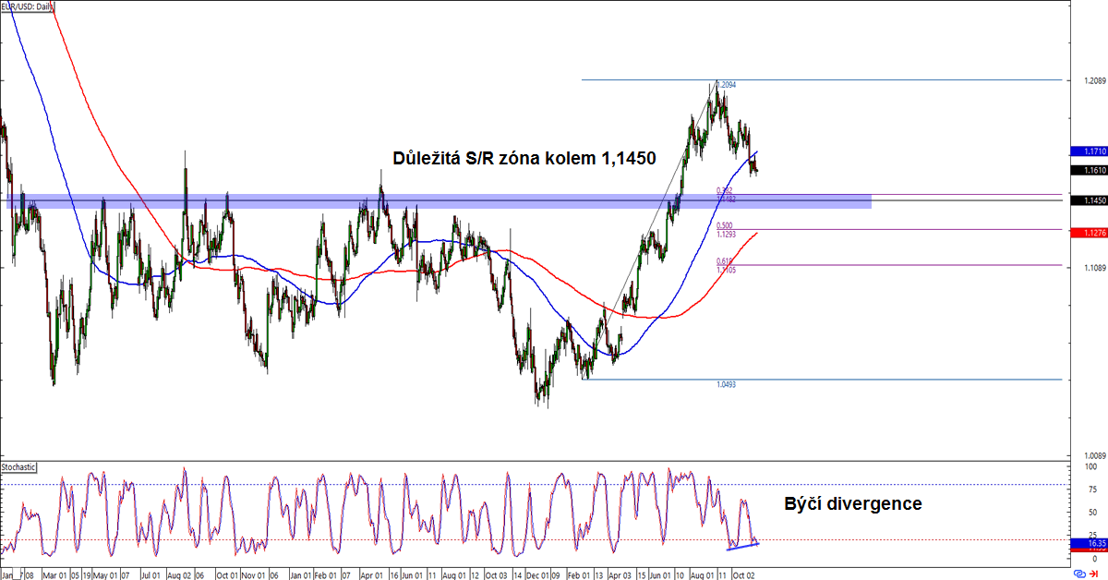Select the 'Důležitá S/R zóna kolem 1,1450' annotation
This screenshot has height=580, width=1108.
tap(524, 158)
